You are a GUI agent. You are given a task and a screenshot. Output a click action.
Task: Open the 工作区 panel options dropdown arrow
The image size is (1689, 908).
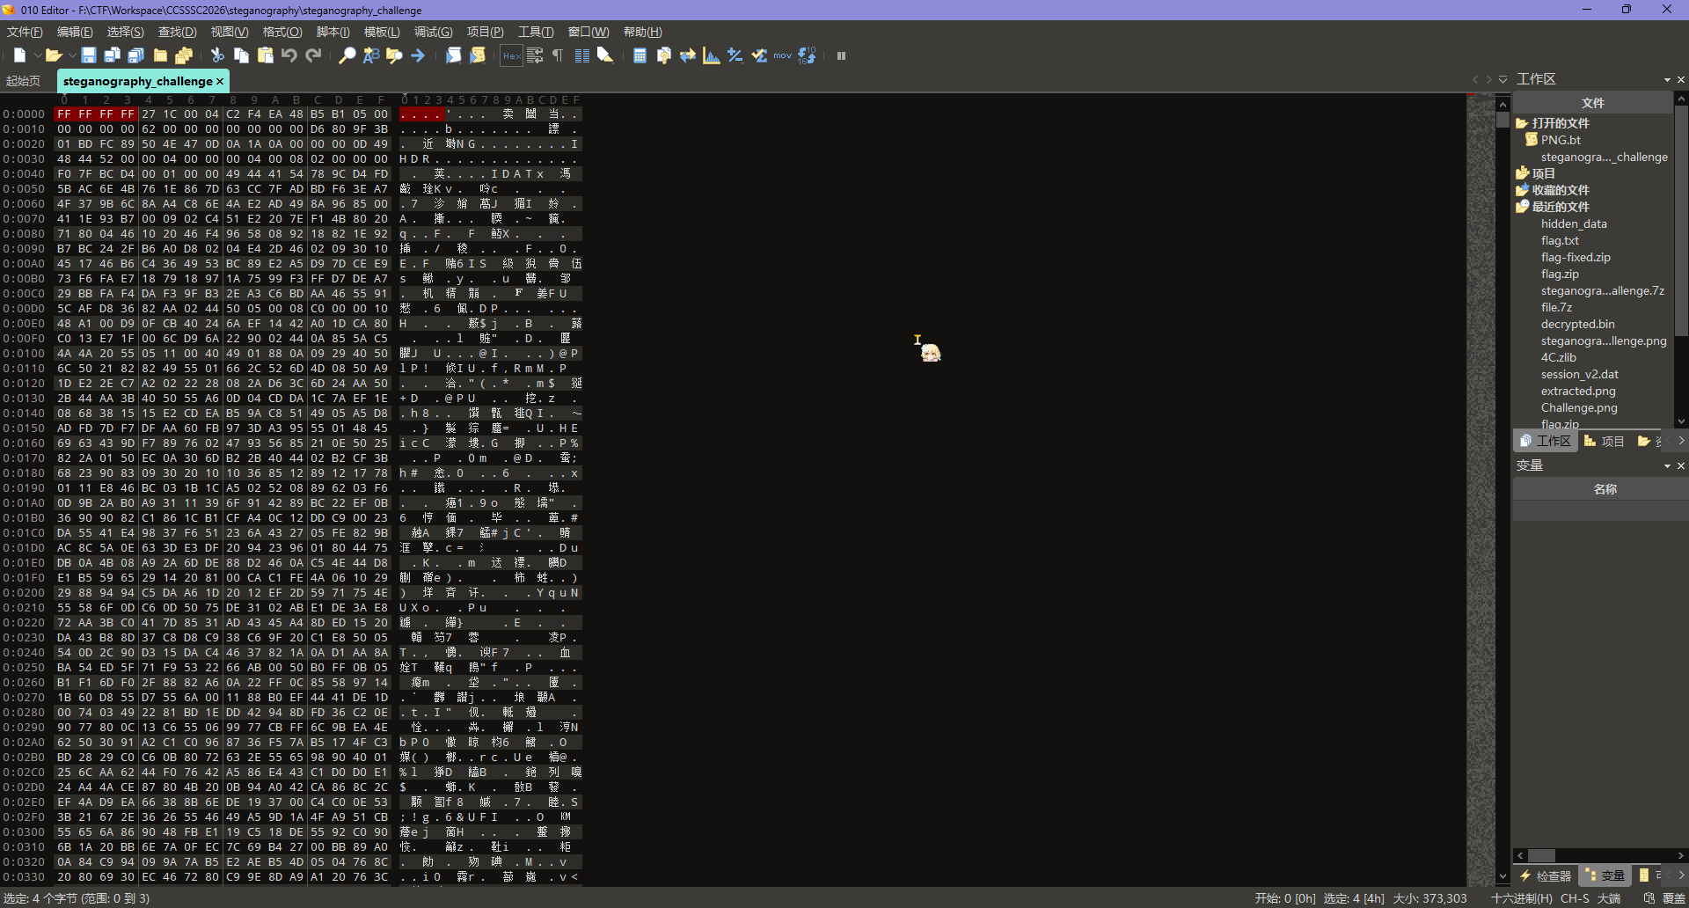1666,79
